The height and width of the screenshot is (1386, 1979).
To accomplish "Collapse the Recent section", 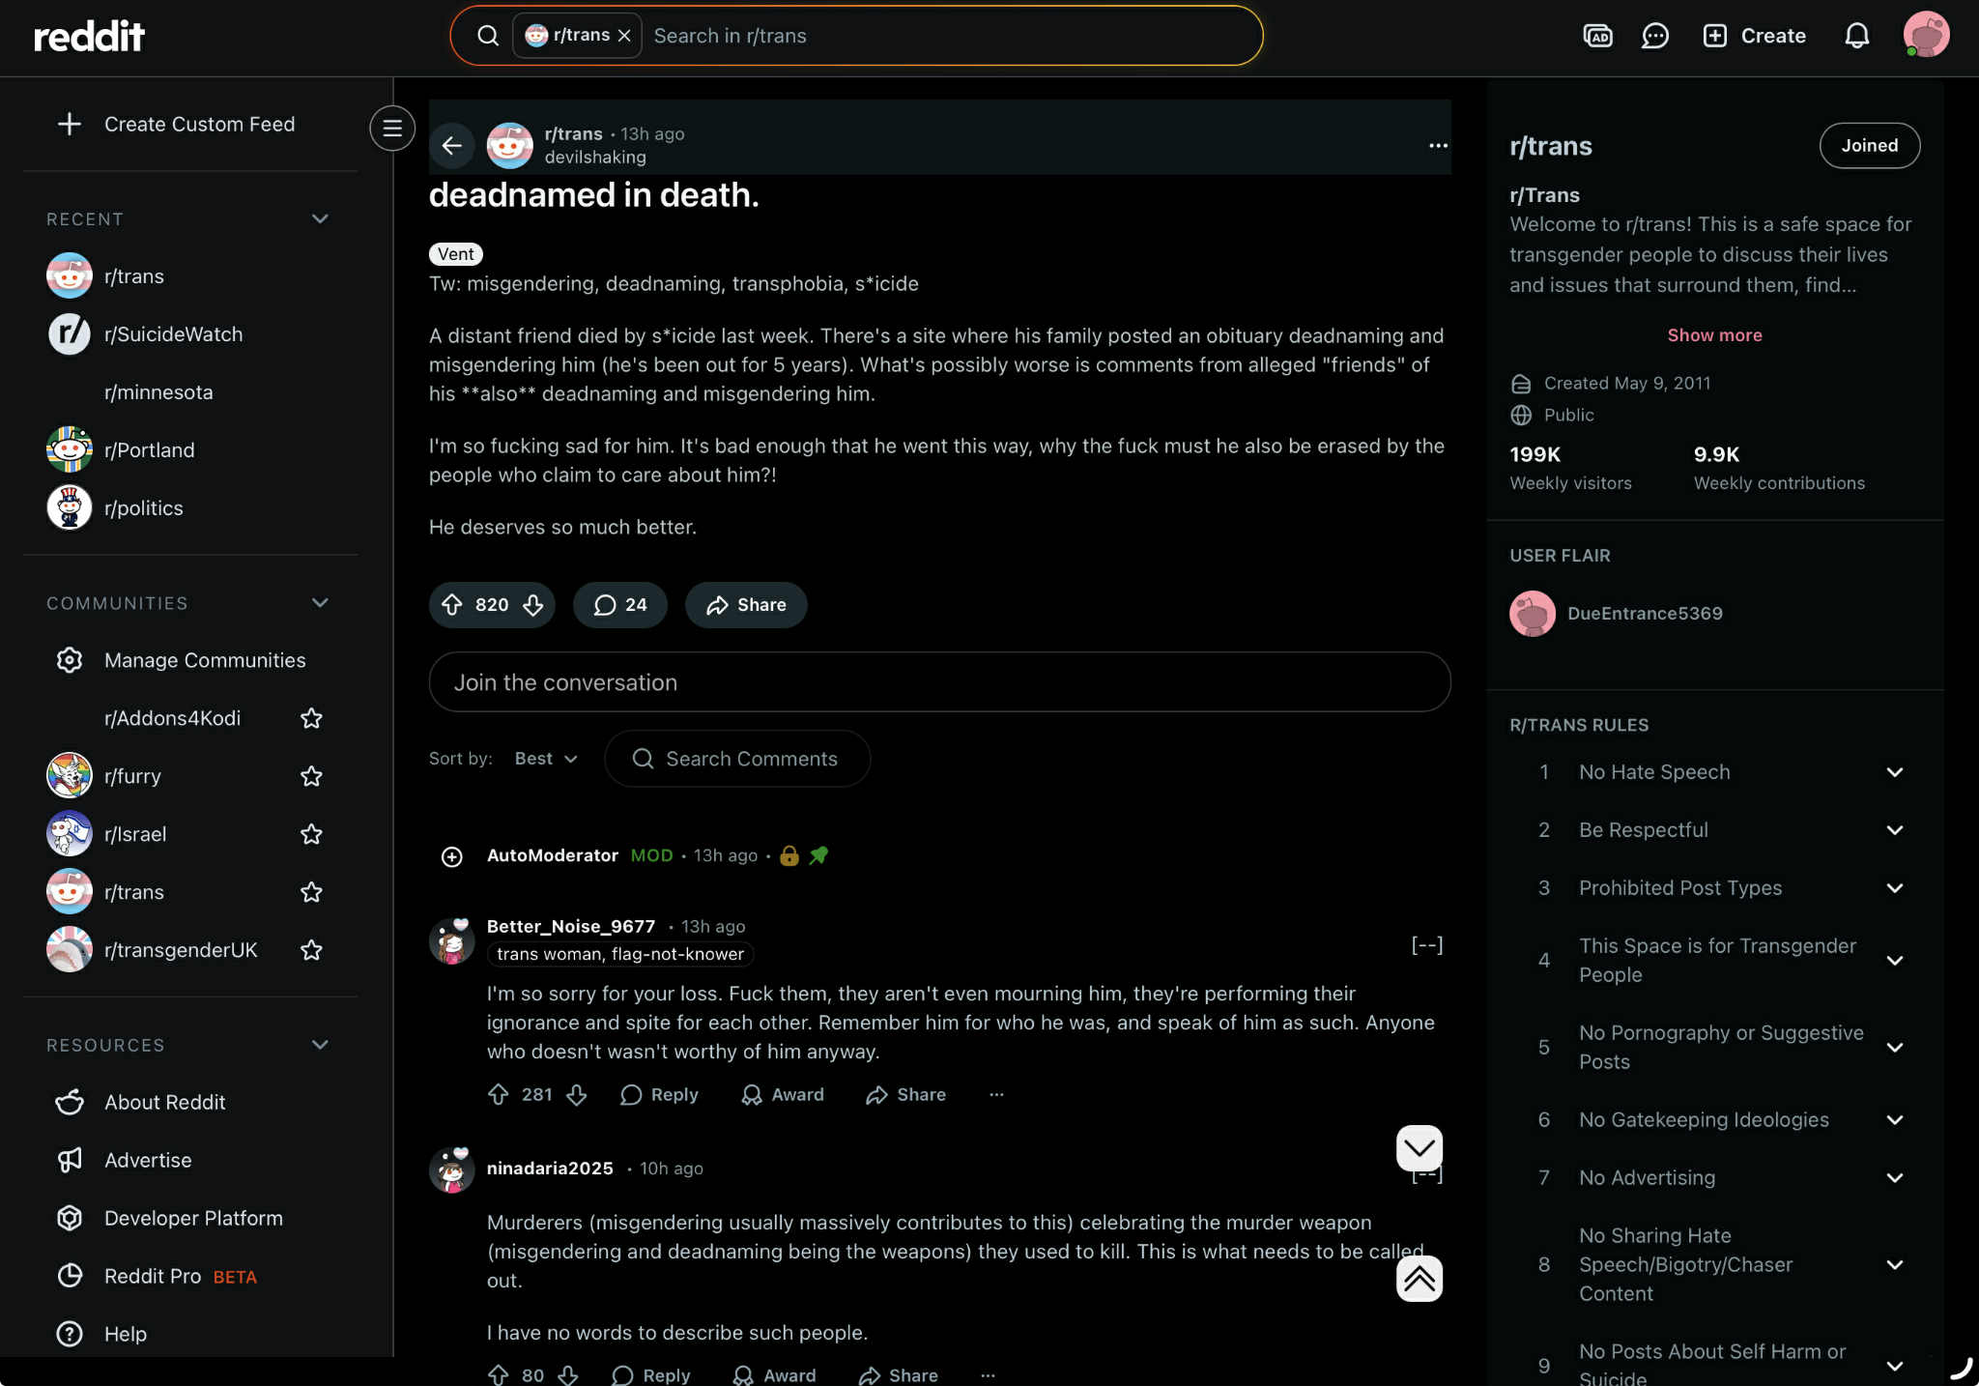I will pyautogui.click(x=320, y=218).
